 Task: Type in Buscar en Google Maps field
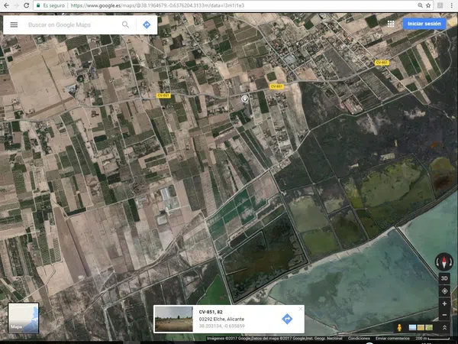pos(73,24)
